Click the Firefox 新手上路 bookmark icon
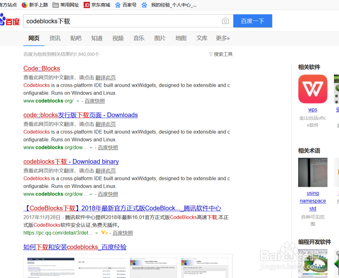The width and height of the screenshot is (339, 278). [24, 5]
